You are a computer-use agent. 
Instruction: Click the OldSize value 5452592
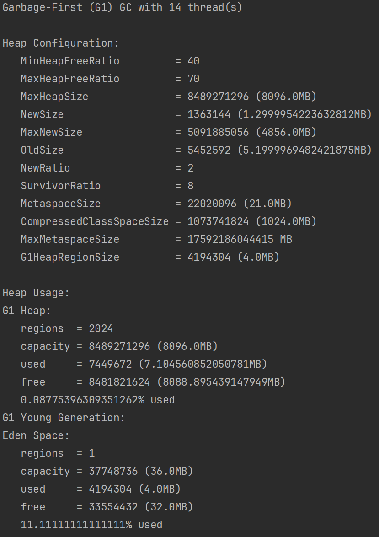pos(209,150)
